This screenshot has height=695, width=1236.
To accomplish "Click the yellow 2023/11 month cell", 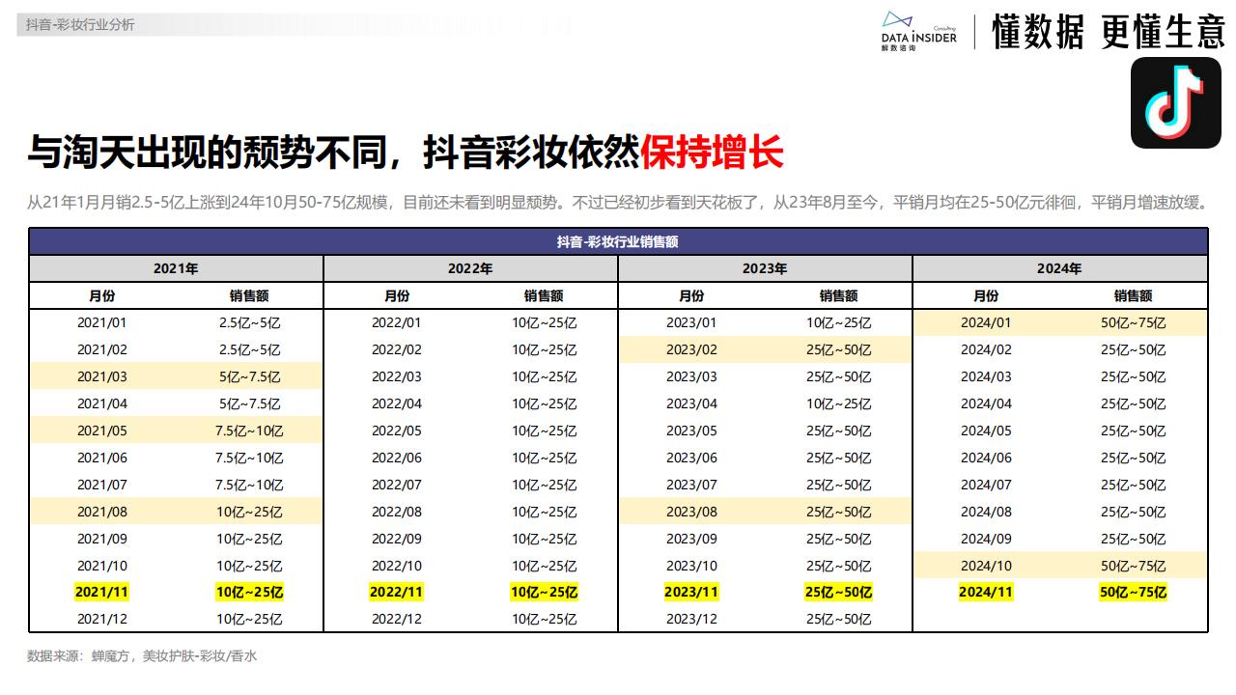I will [691, 592].
